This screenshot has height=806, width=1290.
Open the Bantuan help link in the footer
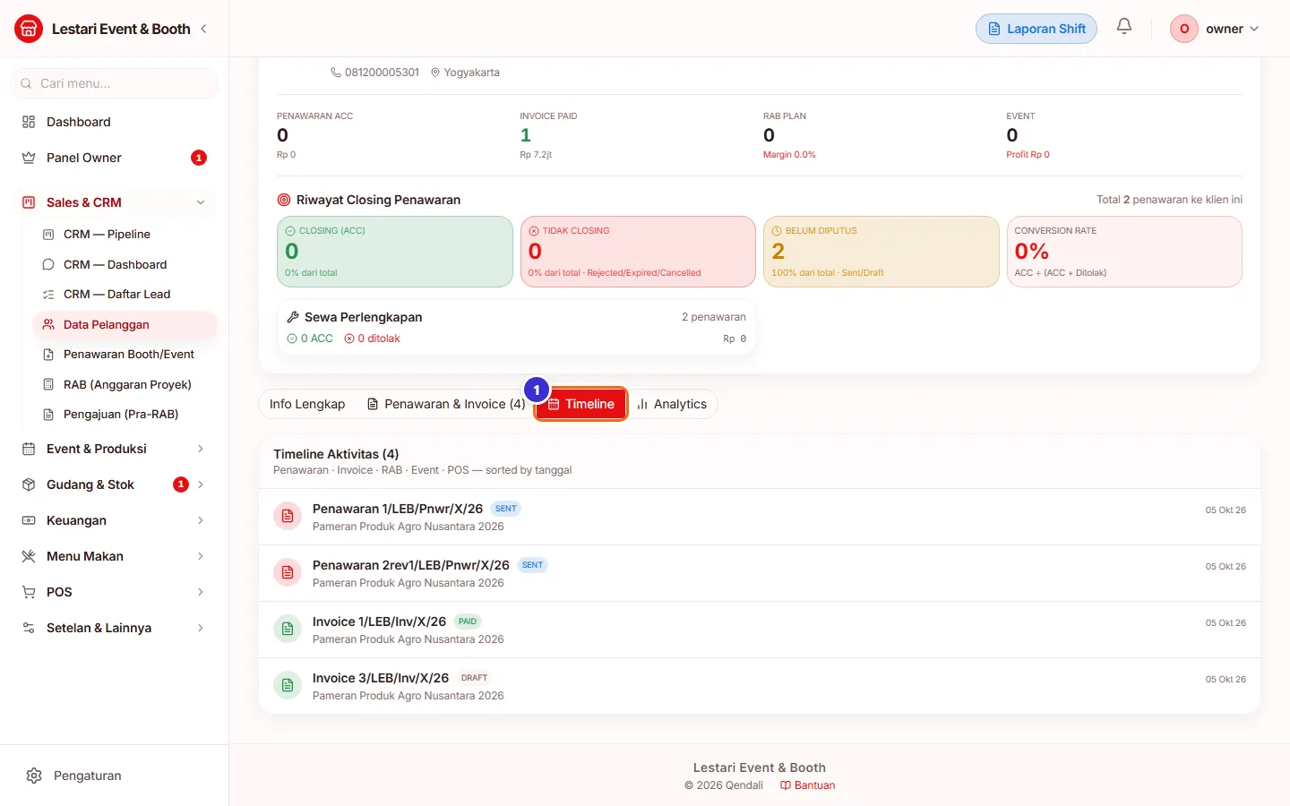808,785
